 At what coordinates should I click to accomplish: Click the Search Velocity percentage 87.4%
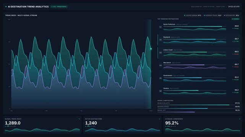pyautogui.click(x=237, y=103)
